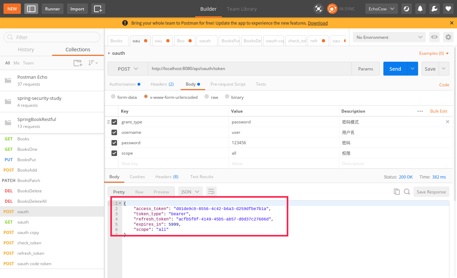Open JSON format dropdown
This screenshot has width=457, height=278.
[190, 192]
